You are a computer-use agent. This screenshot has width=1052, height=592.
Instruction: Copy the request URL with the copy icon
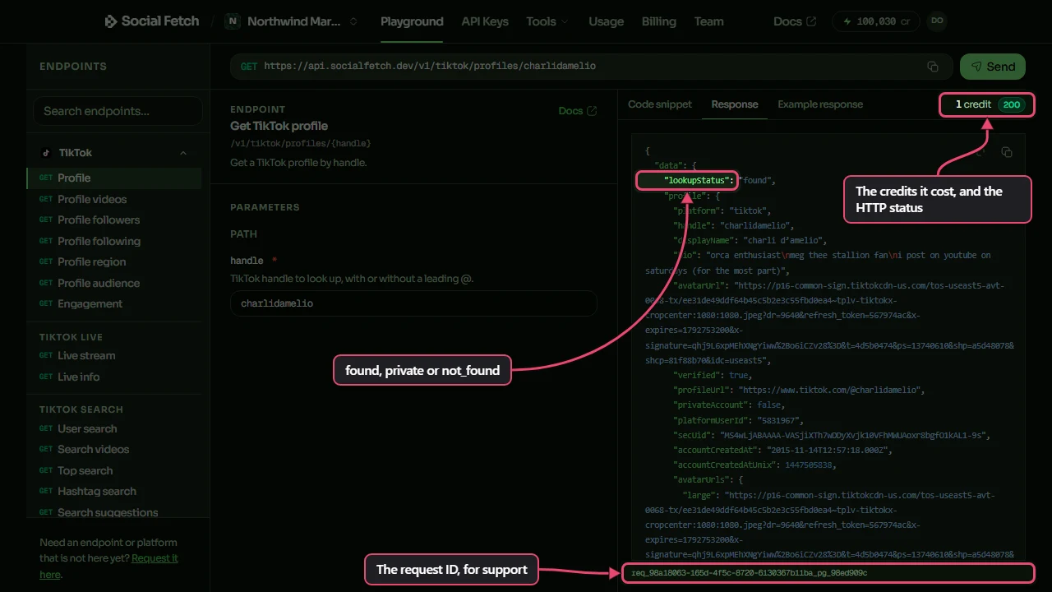[x=933, y=67]
